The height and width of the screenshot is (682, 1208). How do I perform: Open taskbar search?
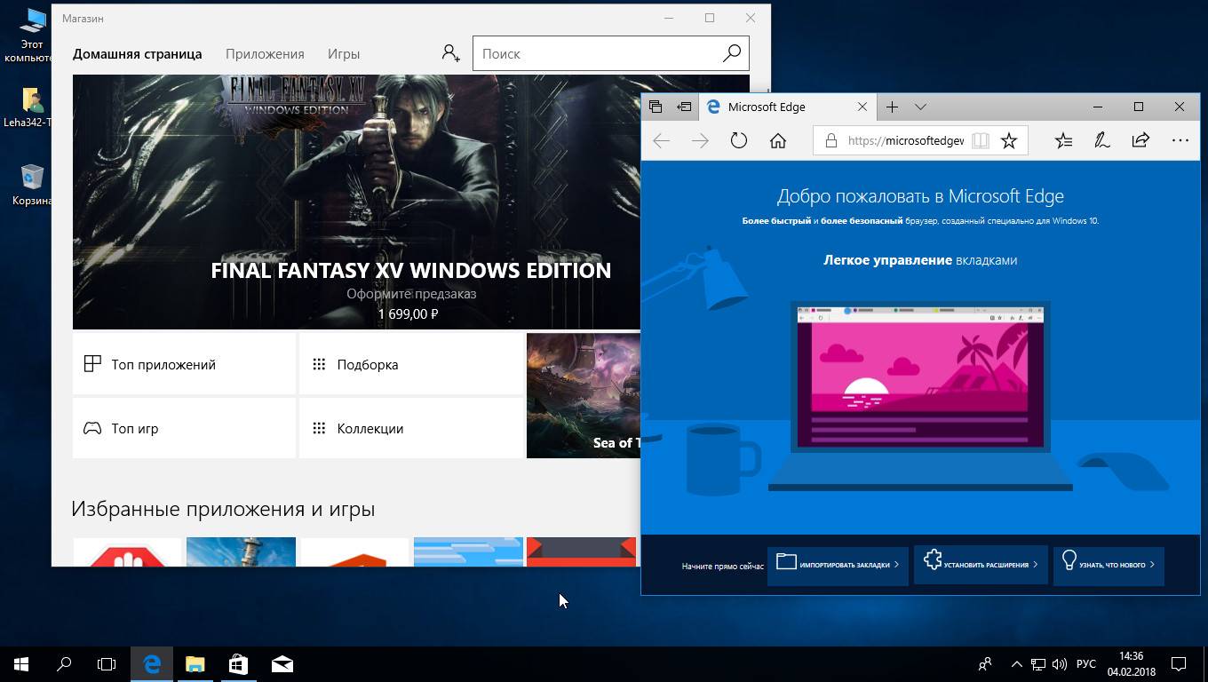(x=64, y=663)
